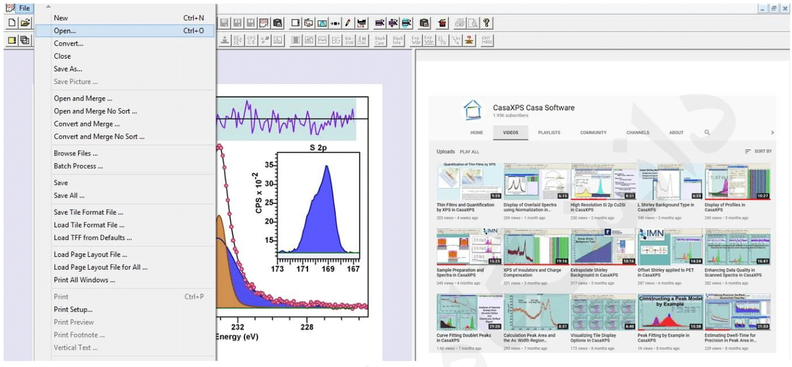Click the CasaXPS Casa Software channel name
The width and height of the screenshot is (792, 367).
[x=534, y=108]
